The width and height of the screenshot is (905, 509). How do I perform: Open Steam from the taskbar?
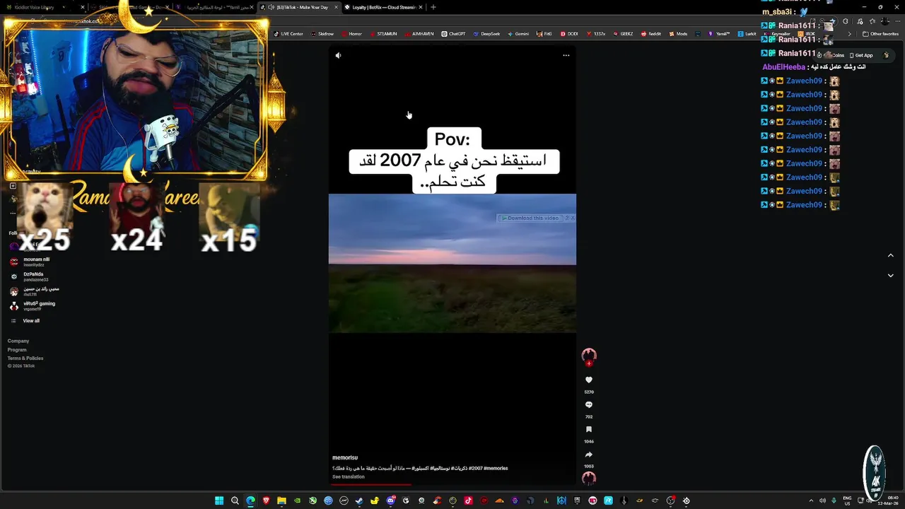(x=359, y=501)
